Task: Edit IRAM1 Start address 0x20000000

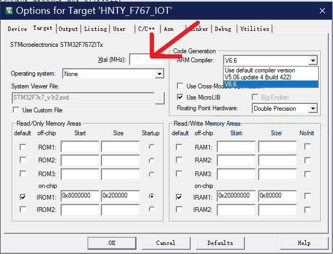Action: (236, 196)
